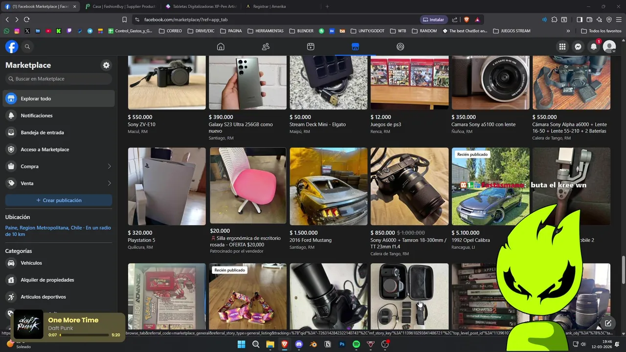Select the Vehículos category
The width and height of the screenshot is (626, 352).
tap(59, 263)
